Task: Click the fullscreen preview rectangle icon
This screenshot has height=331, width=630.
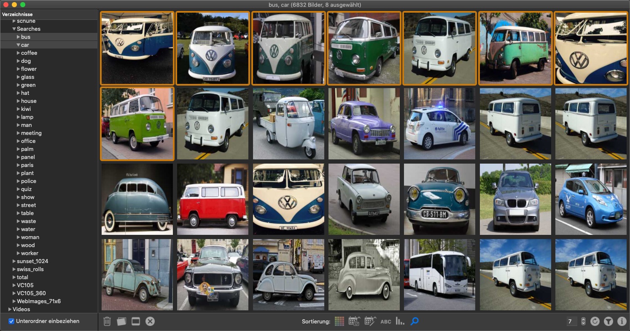Action: [135, 321]
